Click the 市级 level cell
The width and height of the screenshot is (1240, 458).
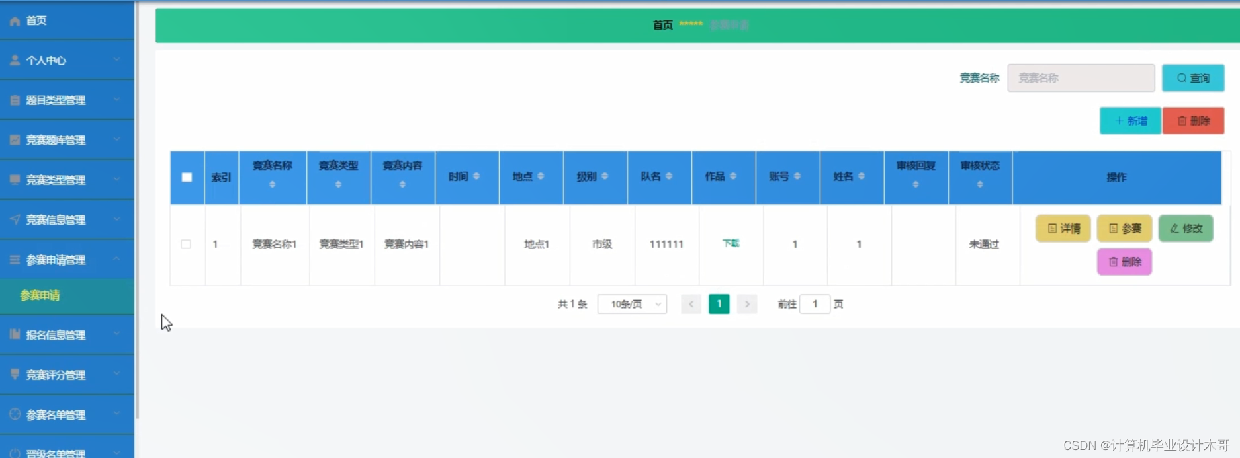tap(602, 244)
